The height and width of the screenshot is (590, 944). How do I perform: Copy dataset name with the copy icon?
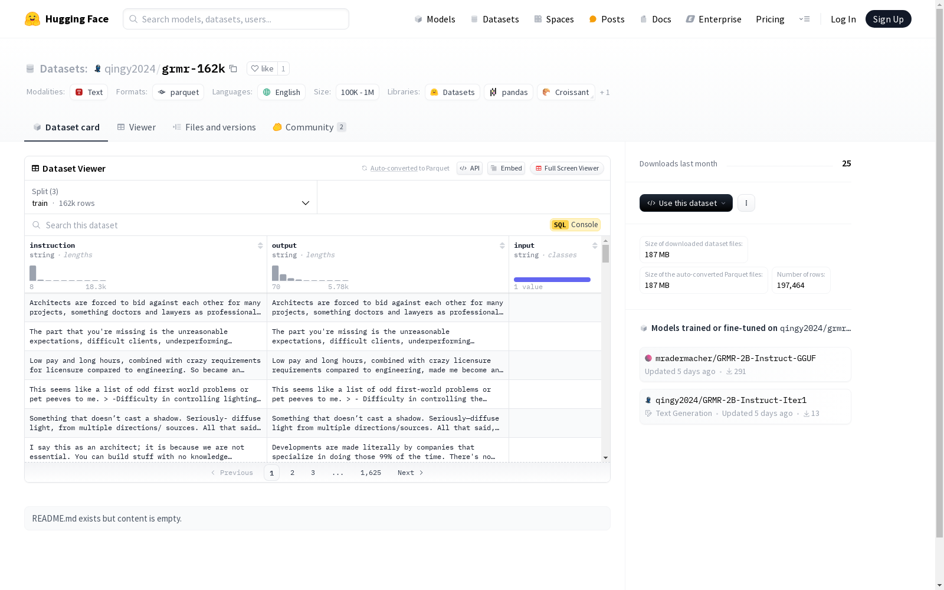tap(233, 68)
